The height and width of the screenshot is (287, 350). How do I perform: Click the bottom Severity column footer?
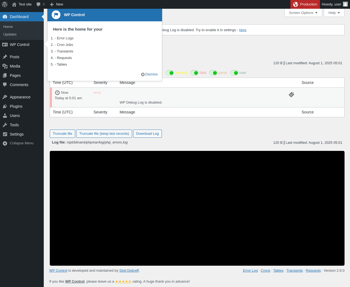point(100,112)
